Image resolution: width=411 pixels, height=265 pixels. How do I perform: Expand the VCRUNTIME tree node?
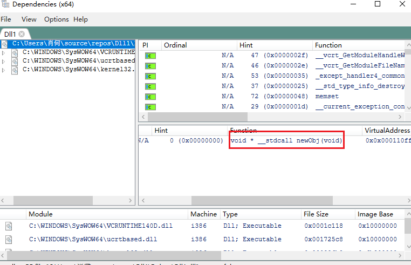tap(4, 53)
